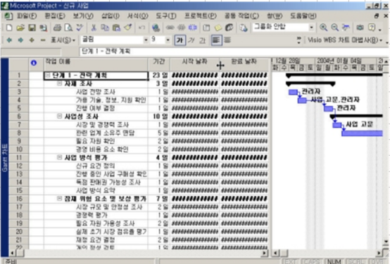Click the Link Tasks chain icon
Image resolution: width=390 pixels, height=264 pixels.
pyautogui.click(x=170, y=27)
